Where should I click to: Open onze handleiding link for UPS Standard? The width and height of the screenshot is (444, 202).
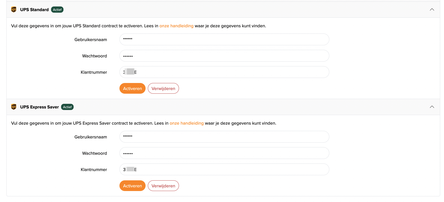point(176,26)
